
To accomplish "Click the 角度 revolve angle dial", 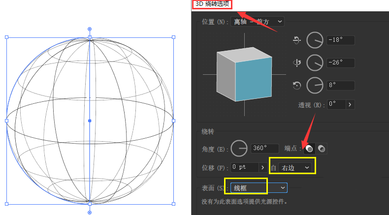I will coord(239,149).
